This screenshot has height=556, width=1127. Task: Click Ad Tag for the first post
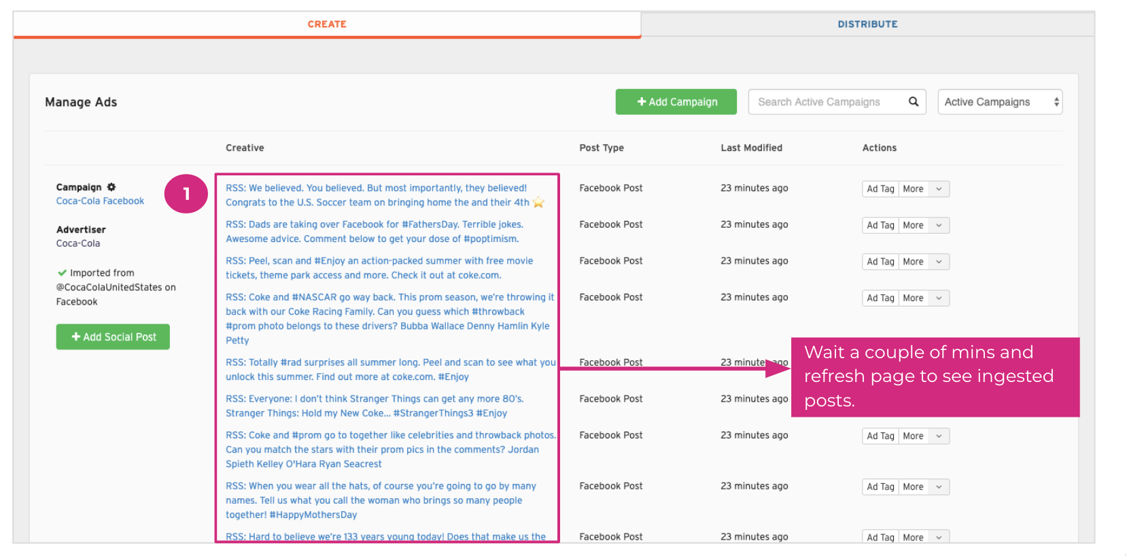[880, 189]
